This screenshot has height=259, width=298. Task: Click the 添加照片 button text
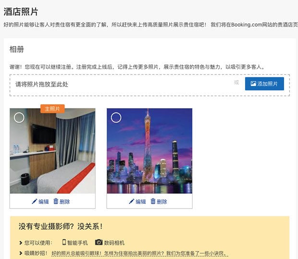[x=267, y=84]
